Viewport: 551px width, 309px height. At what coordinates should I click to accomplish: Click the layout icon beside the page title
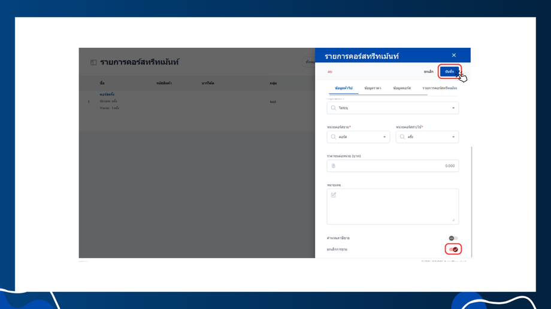coord(93,62)
